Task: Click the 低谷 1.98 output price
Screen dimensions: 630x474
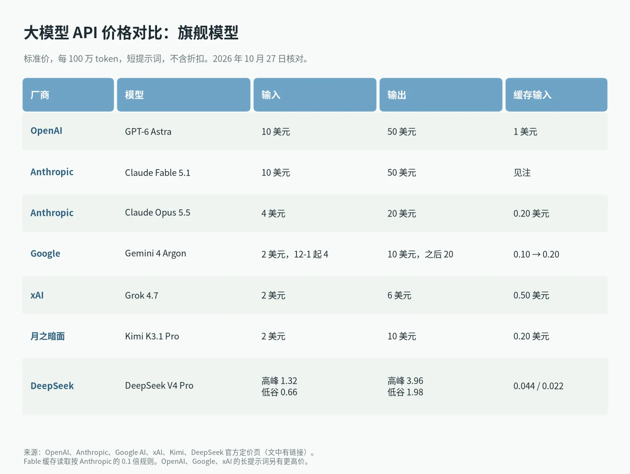Action: click(405, 392)
